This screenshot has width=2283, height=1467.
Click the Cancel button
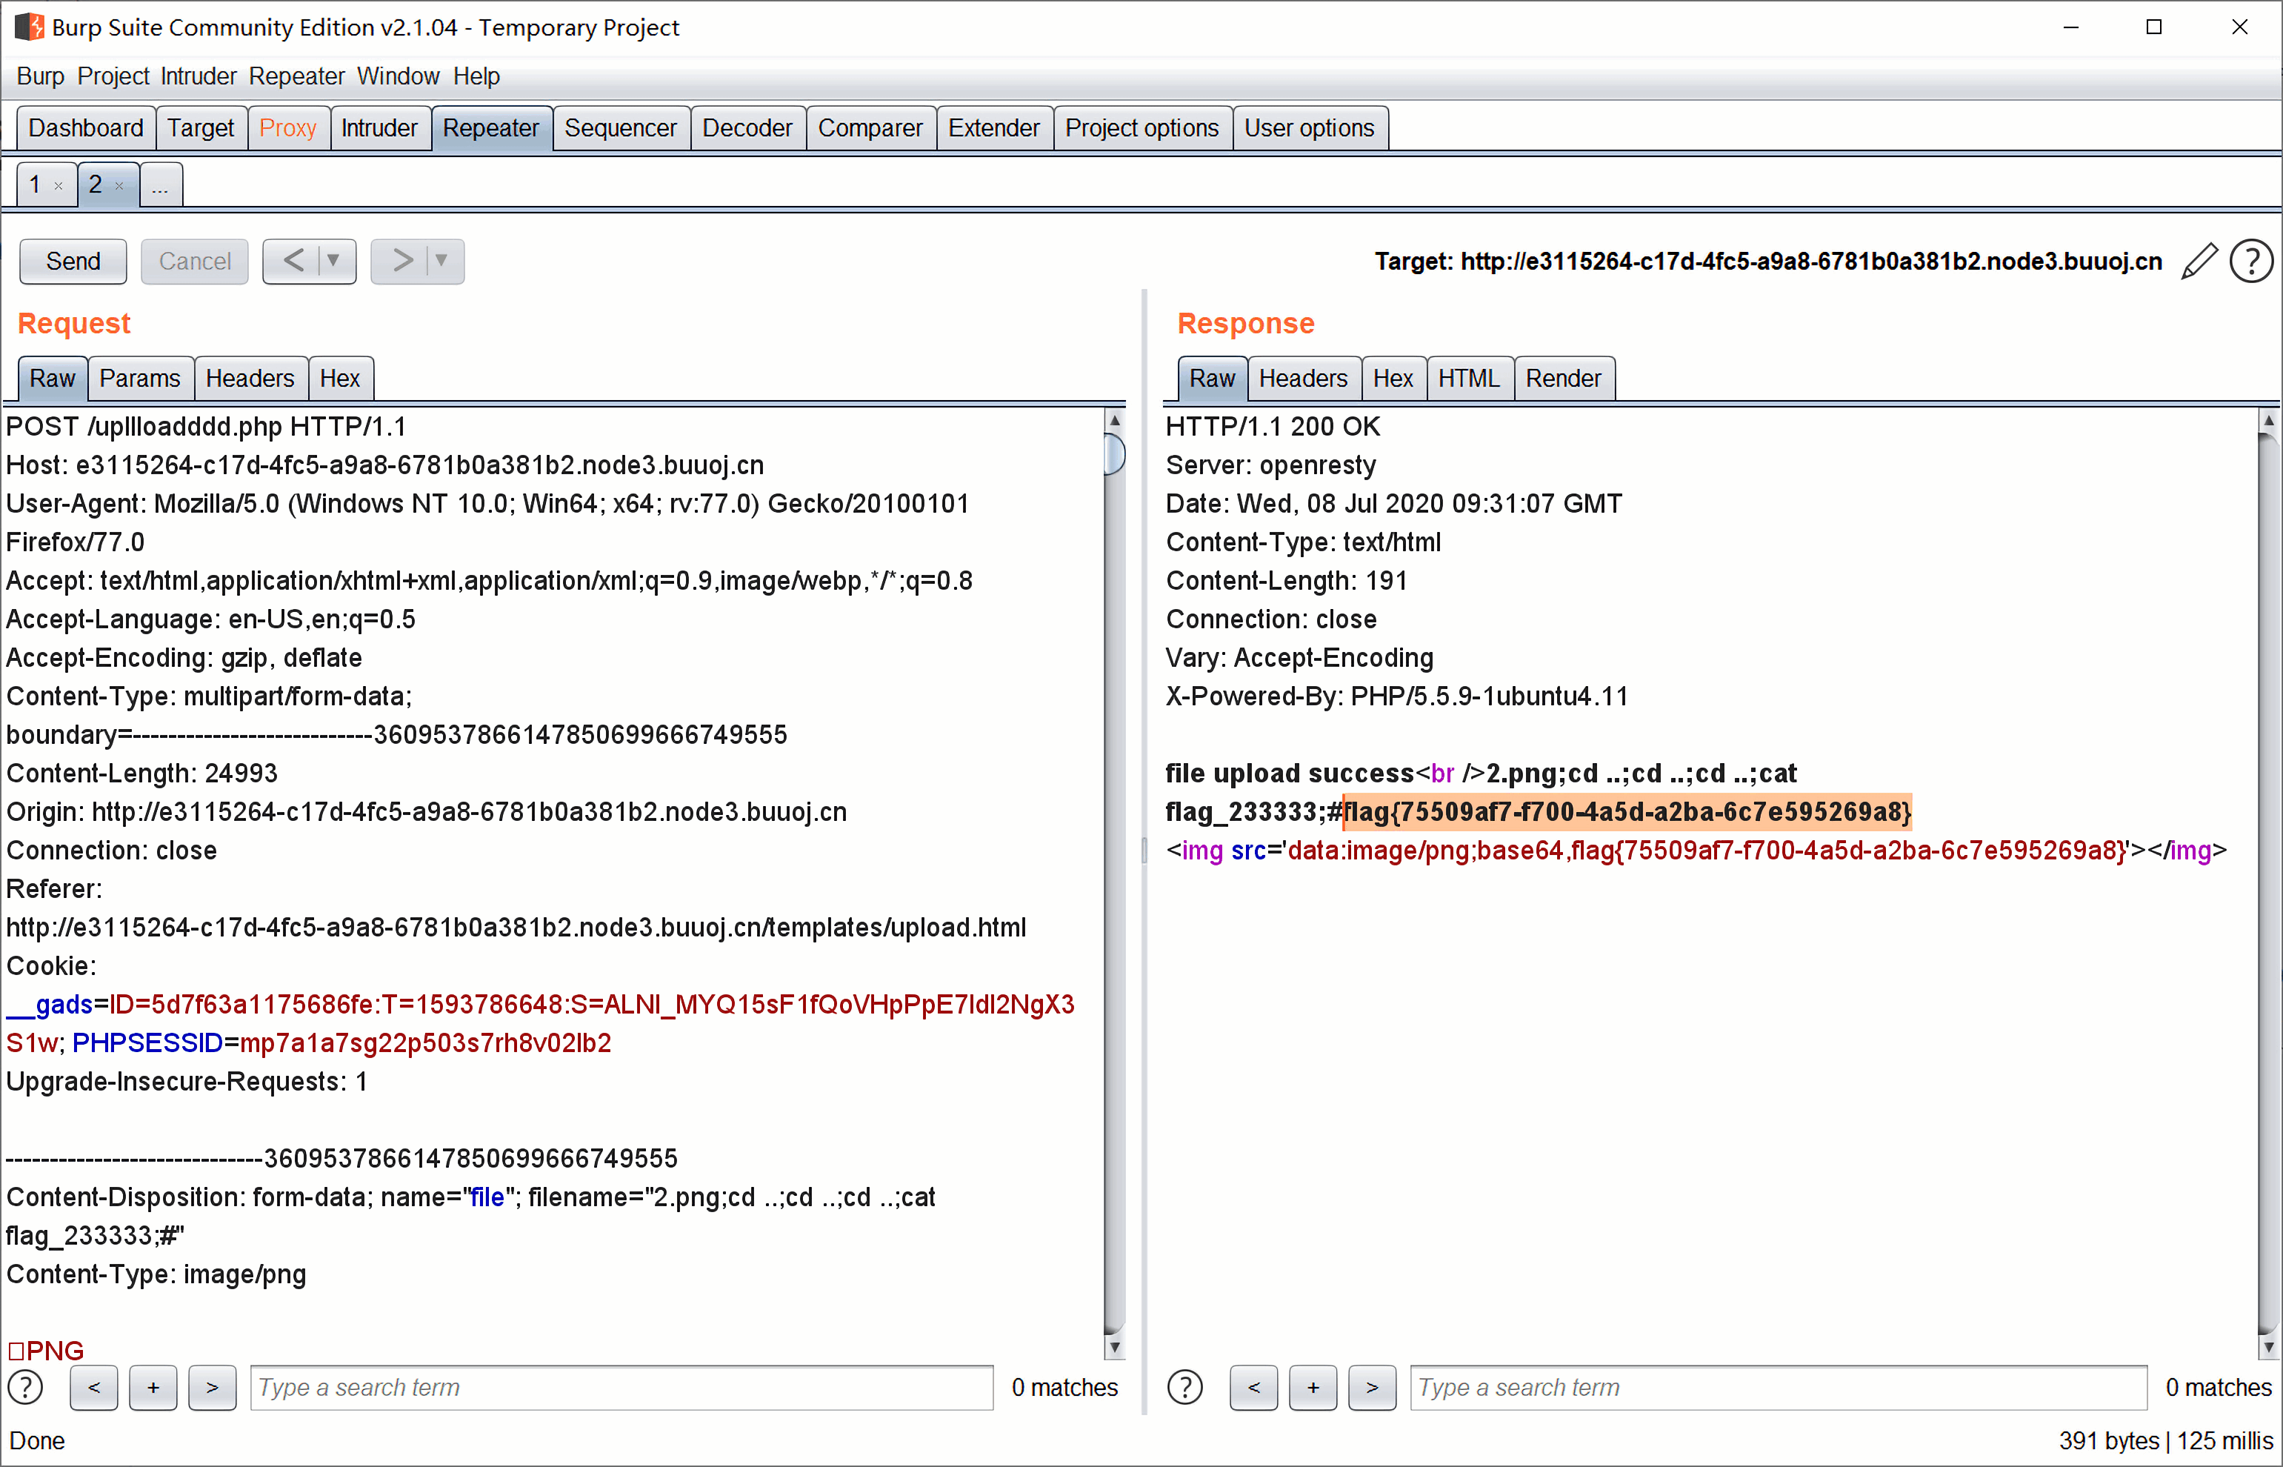pos(196,261)
